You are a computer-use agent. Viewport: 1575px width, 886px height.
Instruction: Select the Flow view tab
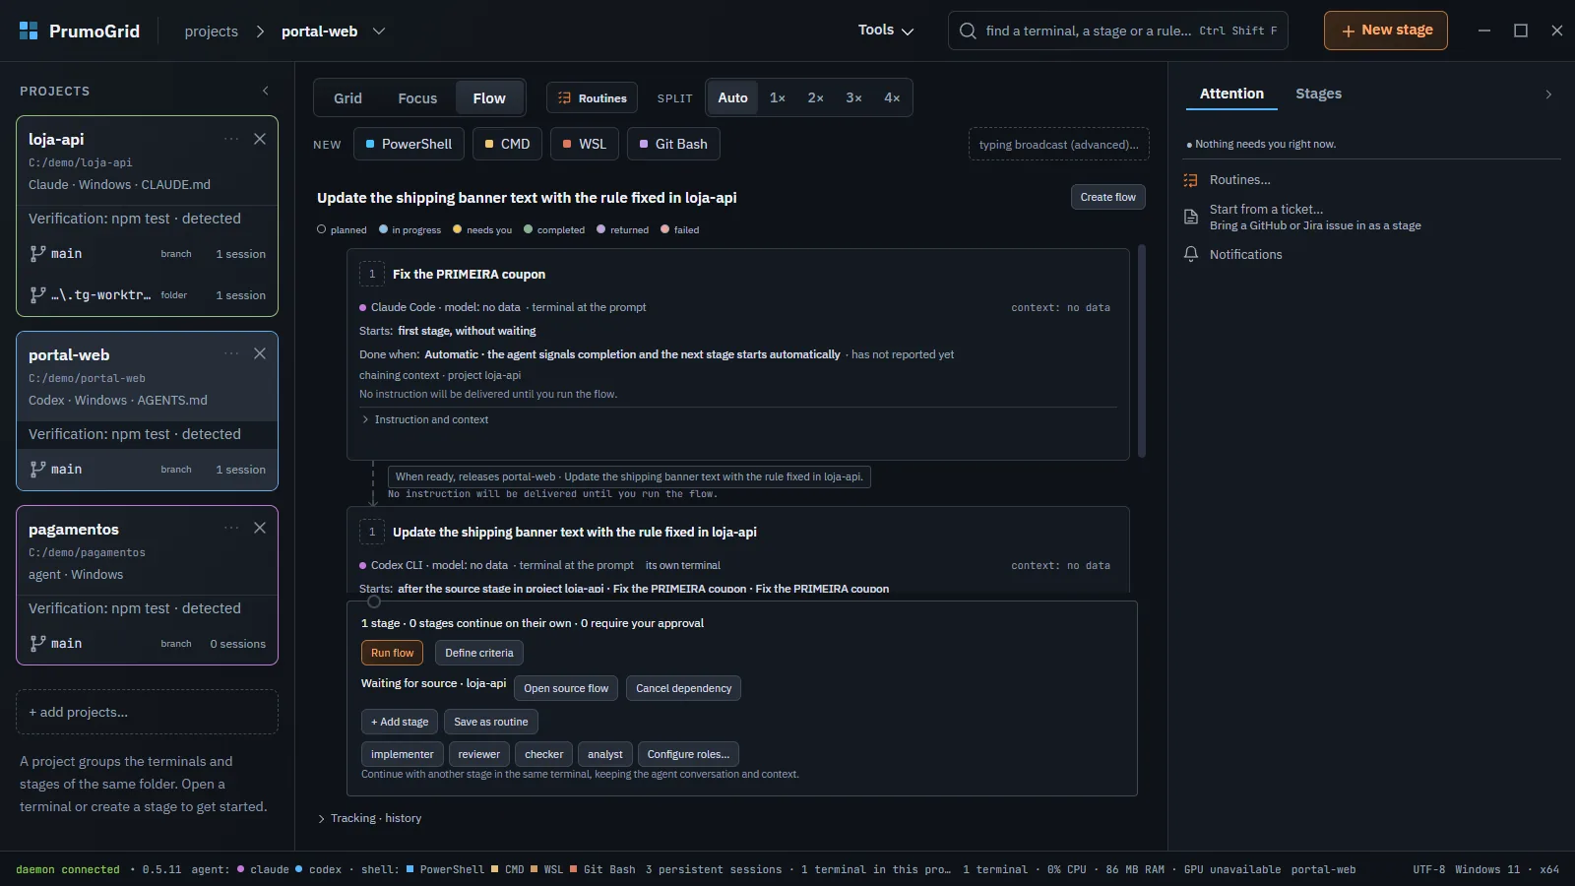point(489,98)
